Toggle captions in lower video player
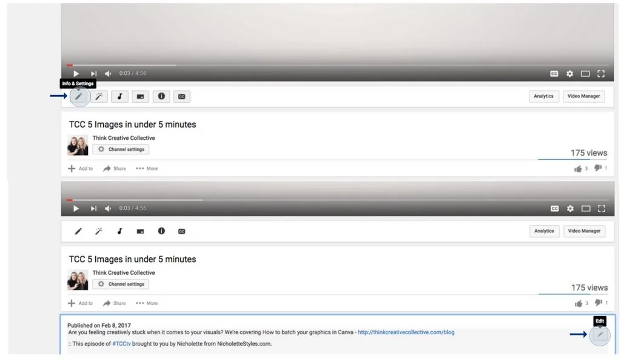621x362 pixels. pos(554,209)
